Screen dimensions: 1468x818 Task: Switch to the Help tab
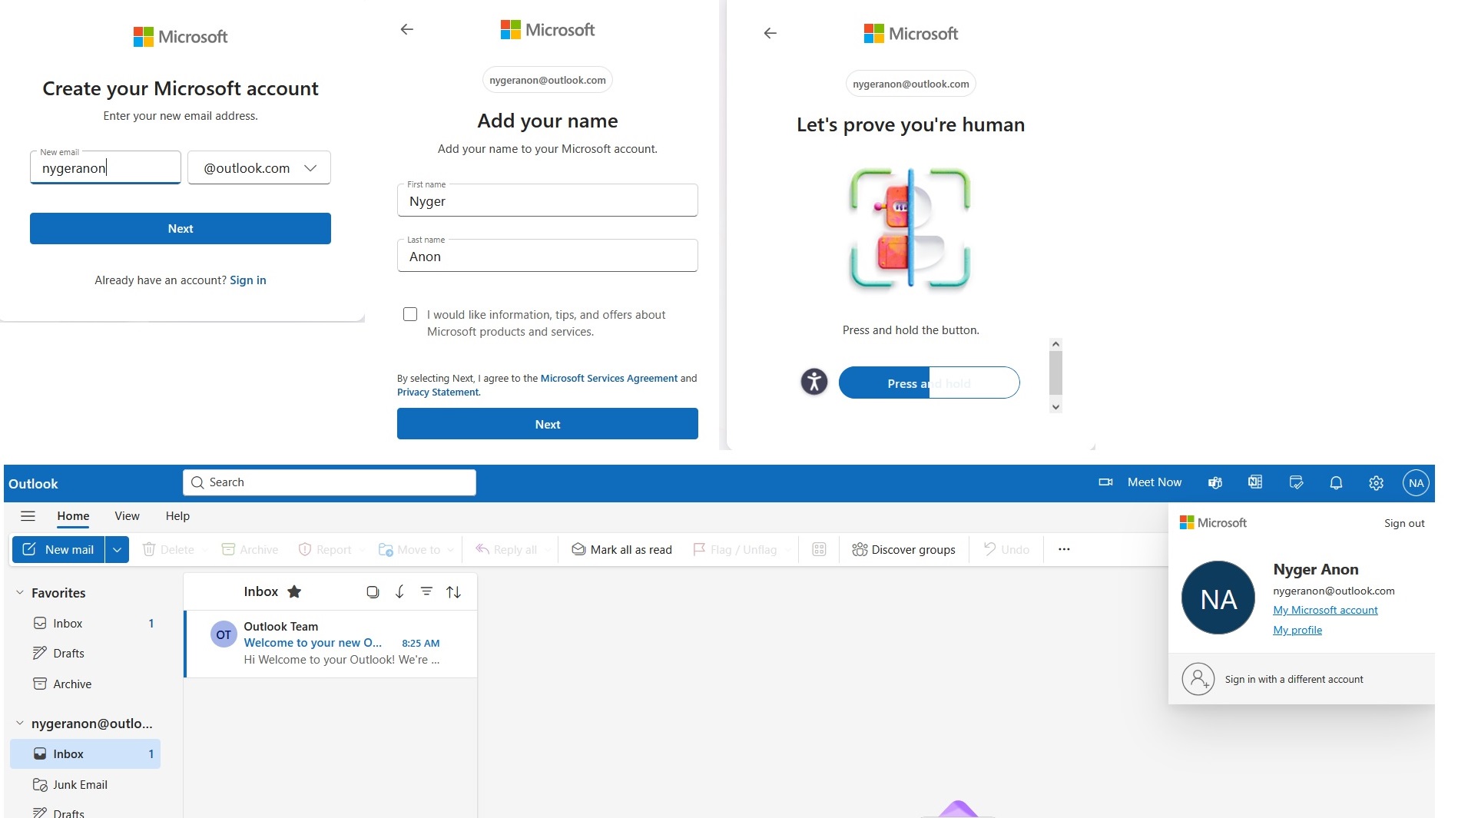pos(177,516)
